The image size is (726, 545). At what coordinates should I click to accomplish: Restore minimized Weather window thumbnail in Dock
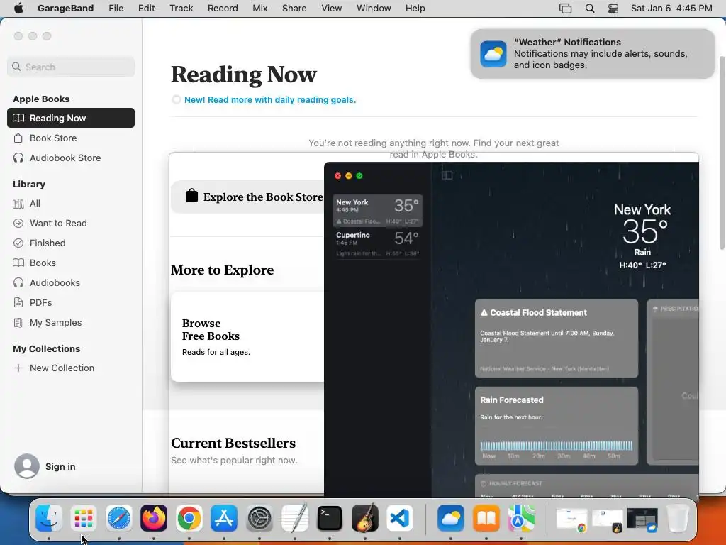pos(642,519)
